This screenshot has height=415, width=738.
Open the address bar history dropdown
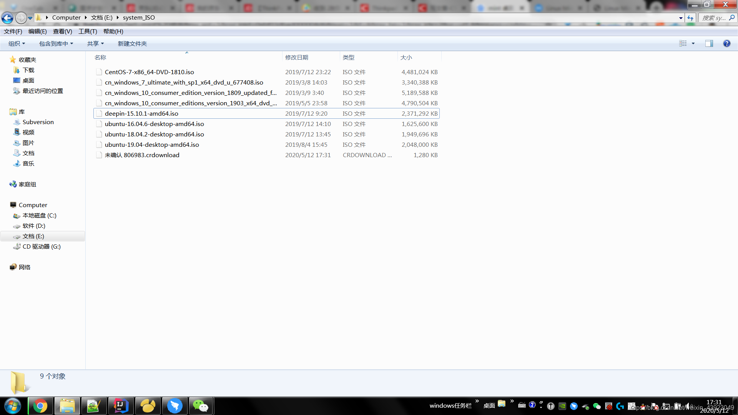pos(681,18)
